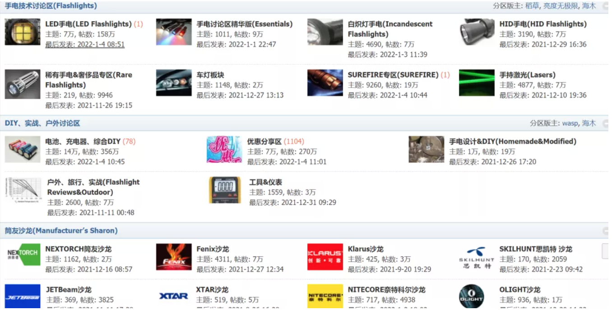Open the SKILHUNT思凯特 沙龙 title link

pos(536,249)
